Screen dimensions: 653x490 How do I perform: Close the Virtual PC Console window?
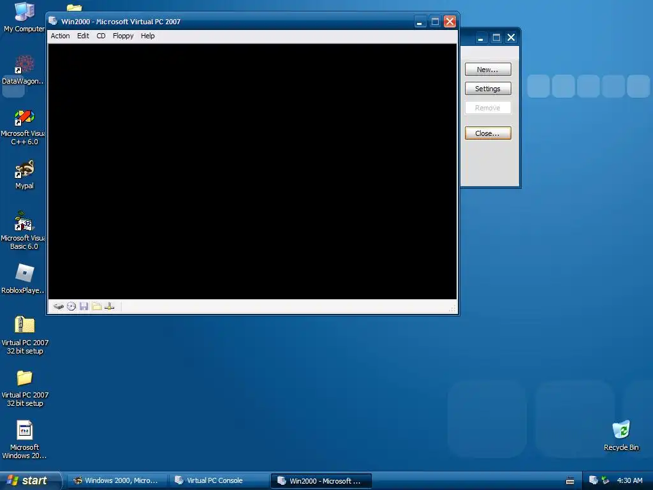pos(511,38)
